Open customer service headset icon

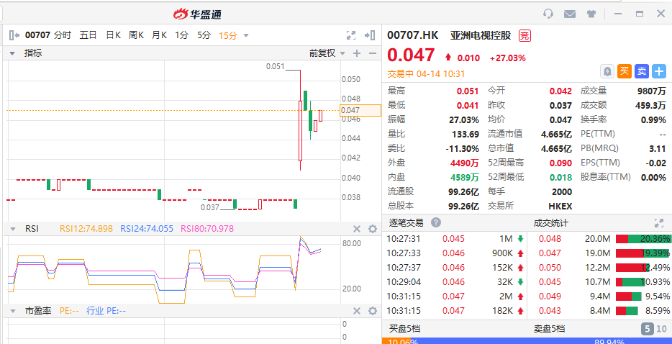pos(548,14)
